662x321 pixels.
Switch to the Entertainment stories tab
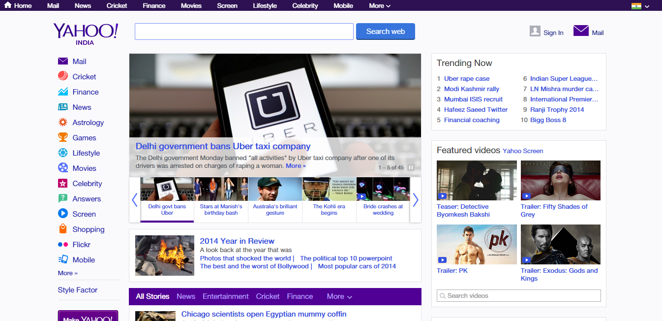(x=226, y=296)
